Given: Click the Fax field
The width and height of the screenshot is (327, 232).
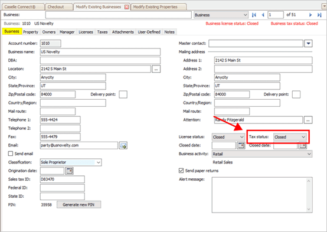Looking at the screenshot, I should (60, 137).
